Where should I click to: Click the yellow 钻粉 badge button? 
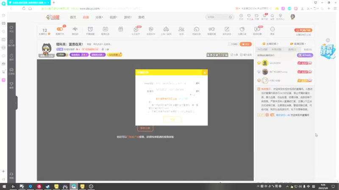point(114,55)
